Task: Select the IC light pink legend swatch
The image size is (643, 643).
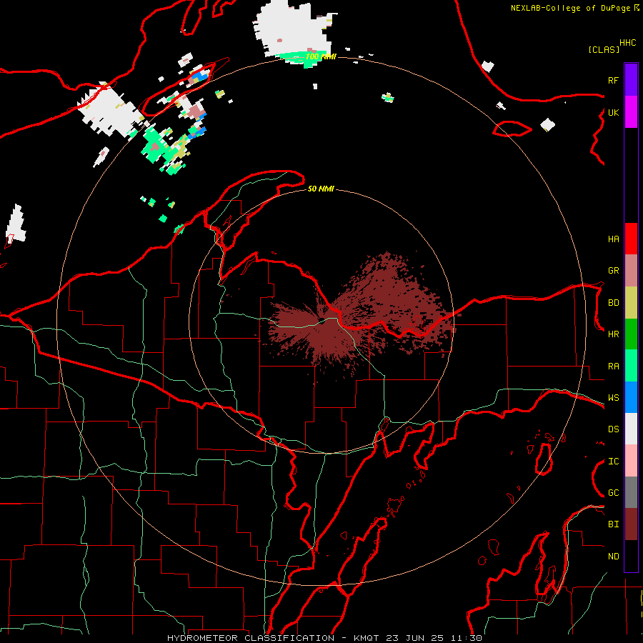Action: click(631, 461)
